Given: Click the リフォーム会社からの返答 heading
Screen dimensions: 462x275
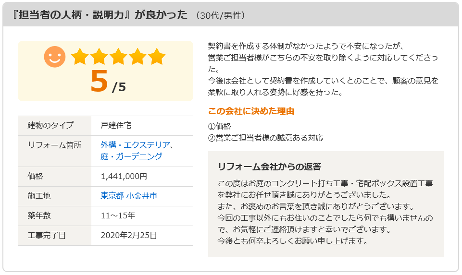Looking at the screenshot, I should click(x=269, y=167).
